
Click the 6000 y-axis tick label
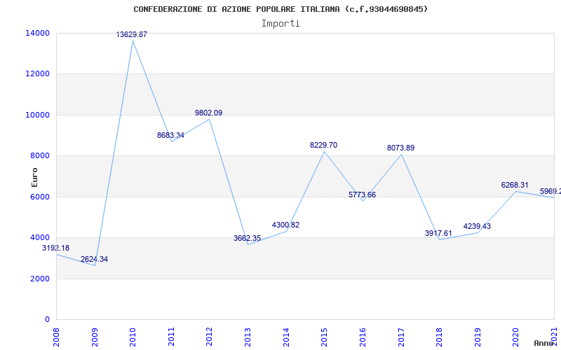point(39,197)
